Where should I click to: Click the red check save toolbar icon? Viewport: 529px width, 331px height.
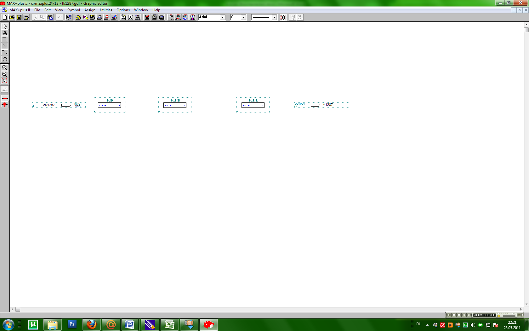pos(147,17)
